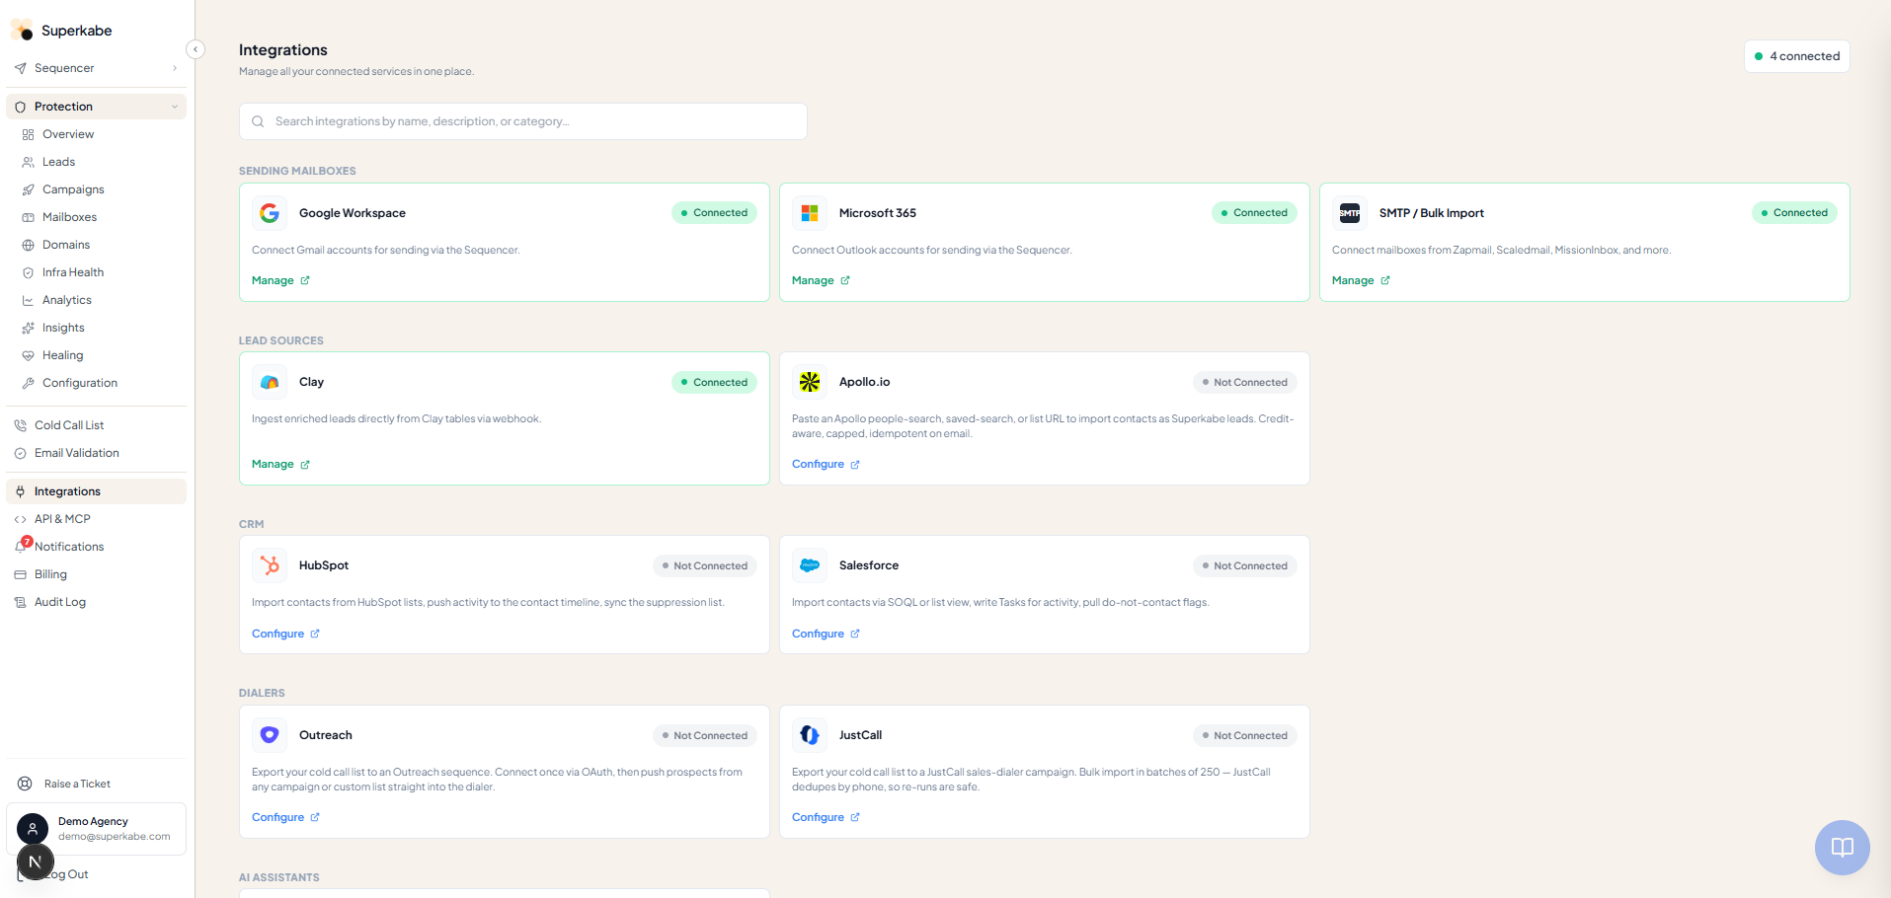Click the Apollo.io Not Connected badge
Screen dimensions: 1891x898
[x=1244, y=382]
